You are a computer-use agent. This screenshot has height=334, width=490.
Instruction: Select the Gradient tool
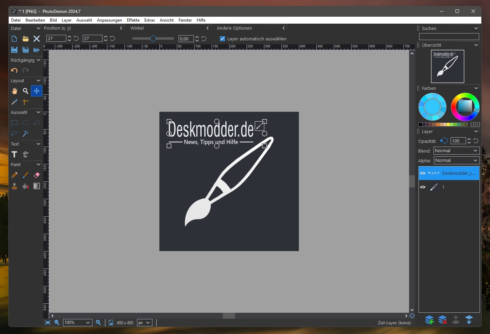click(37, 186)
